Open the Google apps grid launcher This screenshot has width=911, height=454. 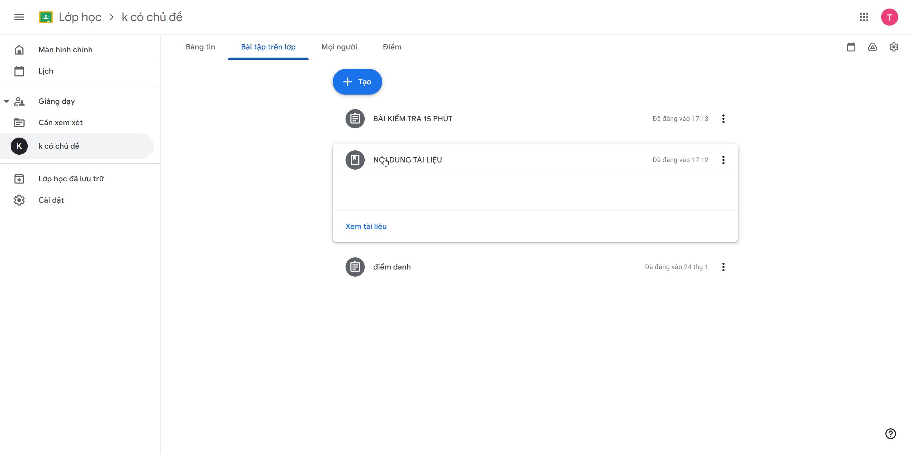point(864,17)
